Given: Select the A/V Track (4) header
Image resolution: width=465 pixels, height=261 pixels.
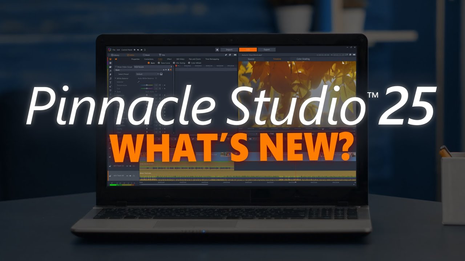Looking at the screenshot, I should tap(124, 176).
